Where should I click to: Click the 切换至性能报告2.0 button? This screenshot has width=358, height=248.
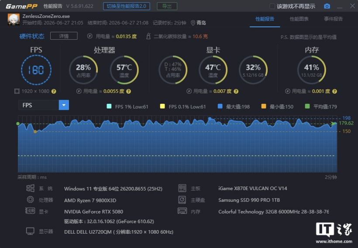[x=127, y=6]
